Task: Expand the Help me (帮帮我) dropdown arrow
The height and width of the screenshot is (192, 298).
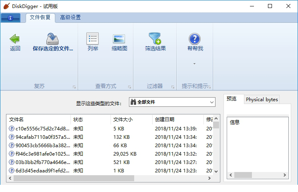Action: pos(194,64)
